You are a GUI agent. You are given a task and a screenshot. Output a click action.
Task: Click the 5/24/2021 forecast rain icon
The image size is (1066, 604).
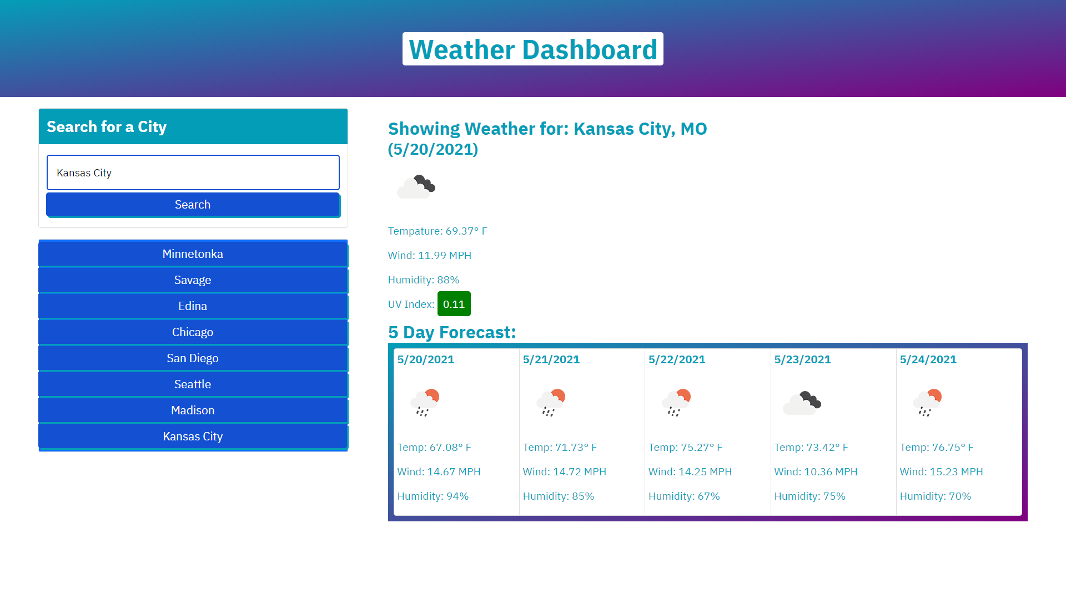(927, 403)
